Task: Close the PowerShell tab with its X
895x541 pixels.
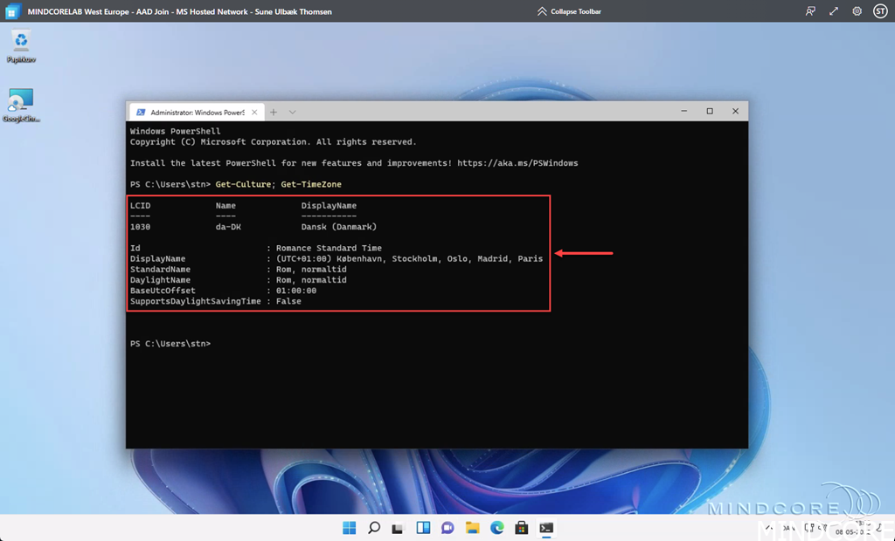Action: click(255, 113)
